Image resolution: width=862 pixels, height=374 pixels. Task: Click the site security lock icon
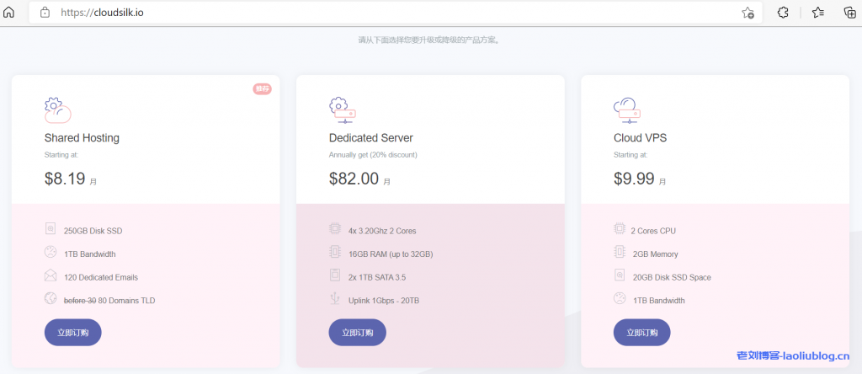click(x=45, y=12)
